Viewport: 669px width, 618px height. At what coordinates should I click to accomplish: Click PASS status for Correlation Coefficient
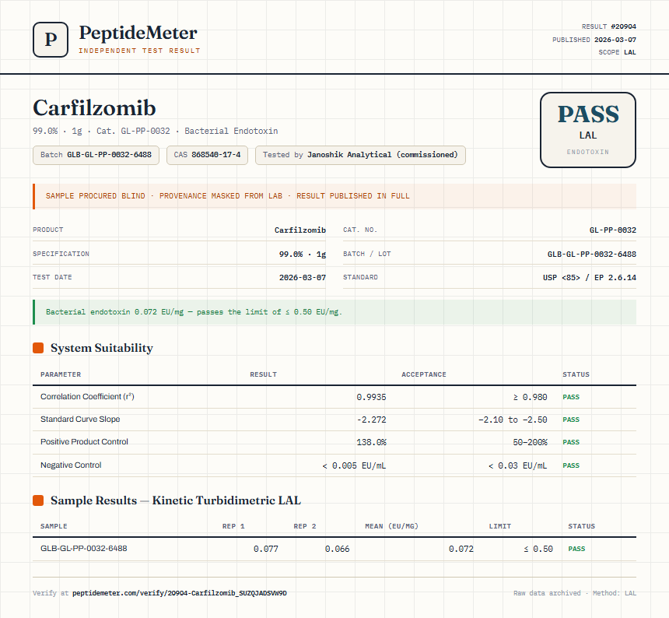pyautogui.click(x=571, y=397)
